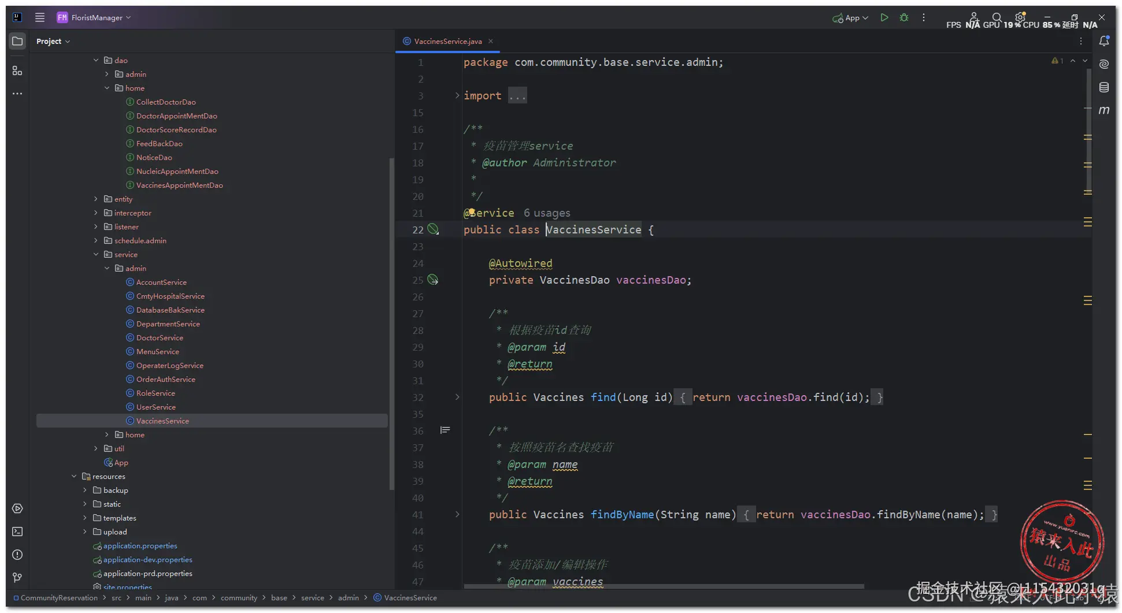Click the service breadcrumb item
Viewport: 1122px width, 613px height.
coord(312,598)
